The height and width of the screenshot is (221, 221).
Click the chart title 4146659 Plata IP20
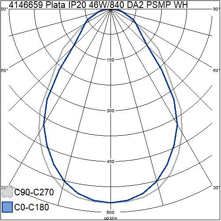[x=47, y=5]
